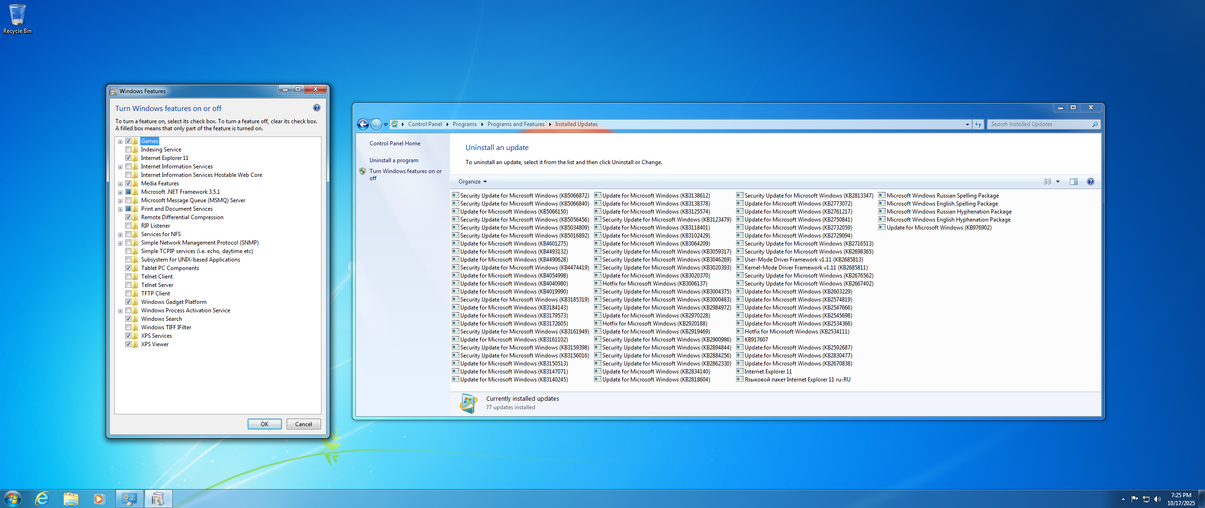Click the refresh button beside address bar
The image size is (1205, 508).
click(x=979, y=124)
